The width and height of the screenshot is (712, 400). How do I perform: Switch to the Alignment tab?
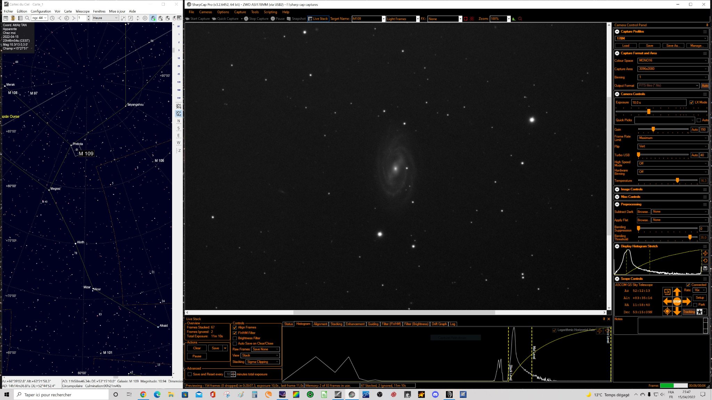click(x=320, y=324)
